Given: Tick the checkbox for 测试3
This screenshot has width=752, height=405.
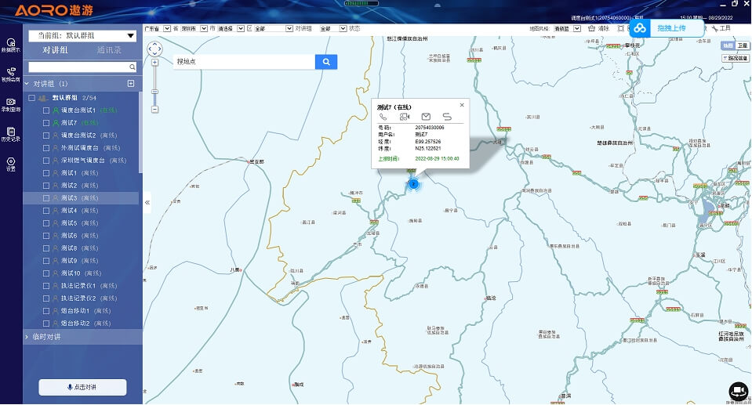Looking at the screenshot, I should point(46,198).
